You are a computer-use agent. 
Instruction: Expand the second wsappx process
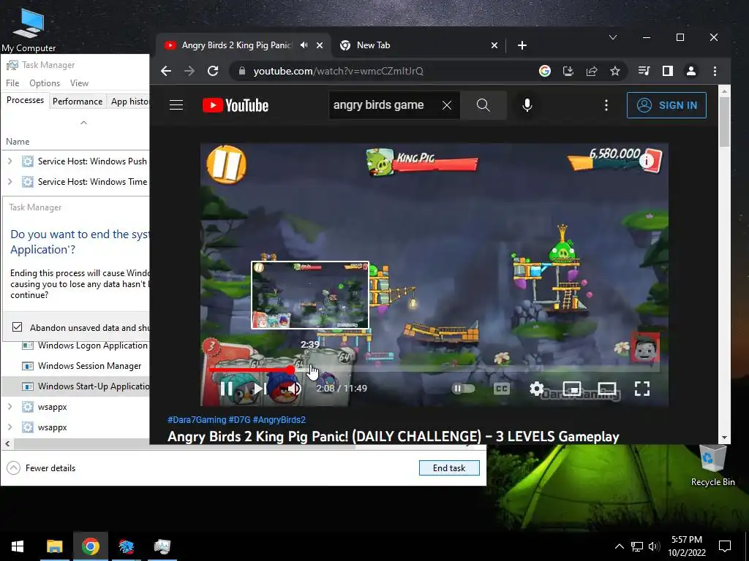[x=10, y=427]
